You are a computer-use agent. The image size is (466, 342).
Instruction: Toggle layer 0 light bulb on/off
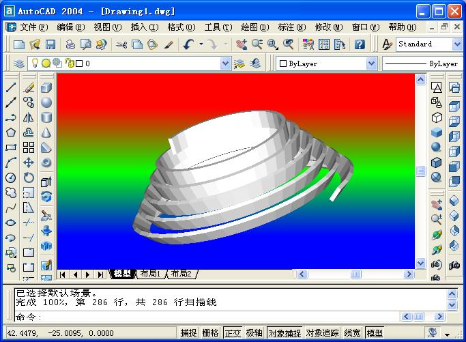[35, 63]
